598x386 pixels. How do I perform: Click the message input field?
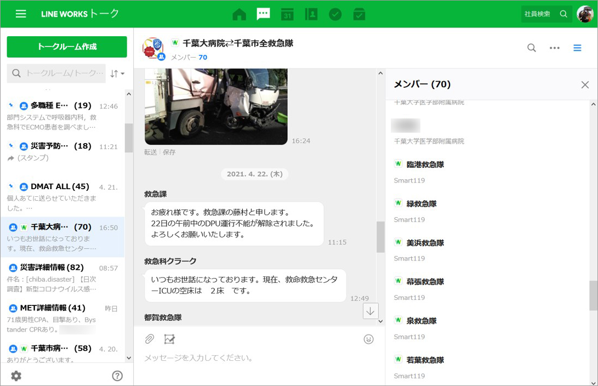258,358
